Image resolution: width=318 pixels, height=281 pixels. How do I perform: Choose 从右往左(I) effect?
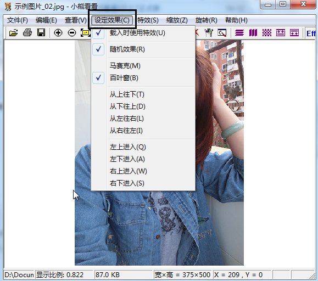click(x=143, y=131)
